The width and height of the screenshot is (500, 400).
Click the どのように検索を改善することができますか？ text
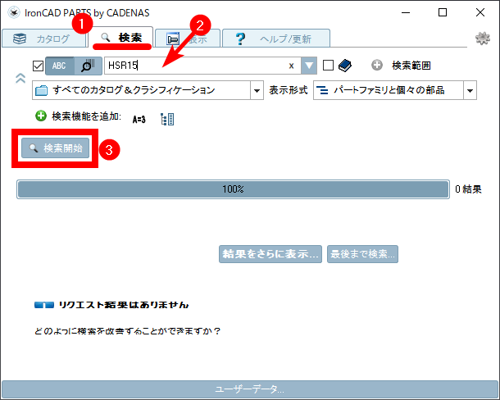coord(128,331)
